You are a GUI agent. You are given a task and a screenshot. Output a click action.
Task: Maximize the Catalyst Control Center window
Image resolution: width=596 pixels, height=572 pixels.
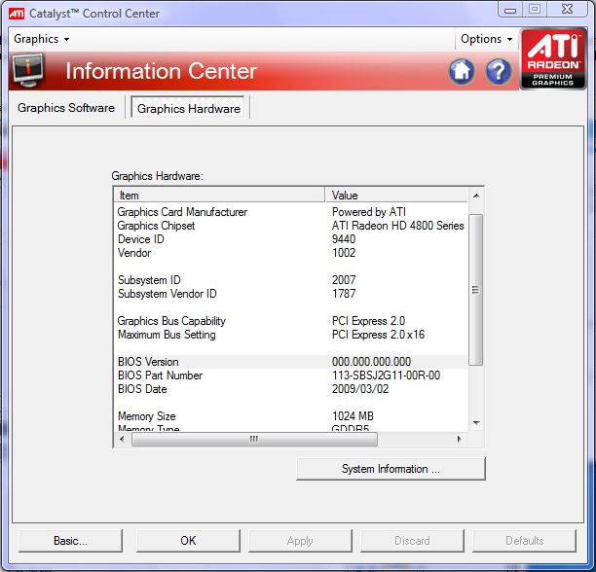(535, 10)
